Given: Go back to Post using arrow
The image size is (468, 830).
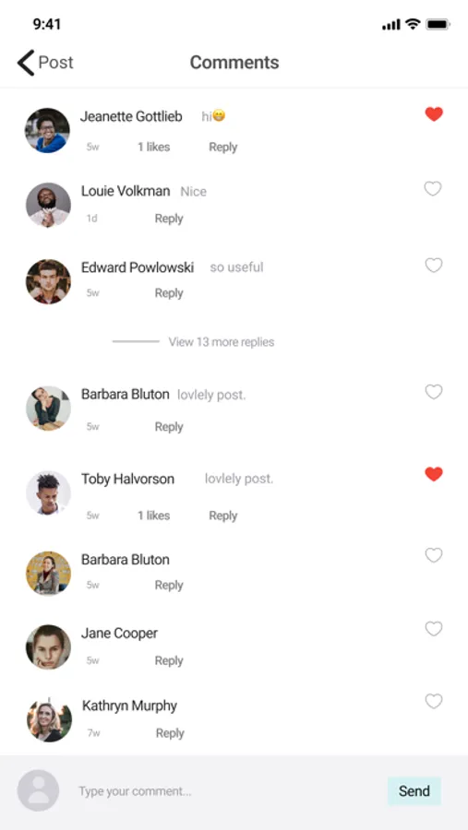Looking at the screenshot, I should (26, 63).
